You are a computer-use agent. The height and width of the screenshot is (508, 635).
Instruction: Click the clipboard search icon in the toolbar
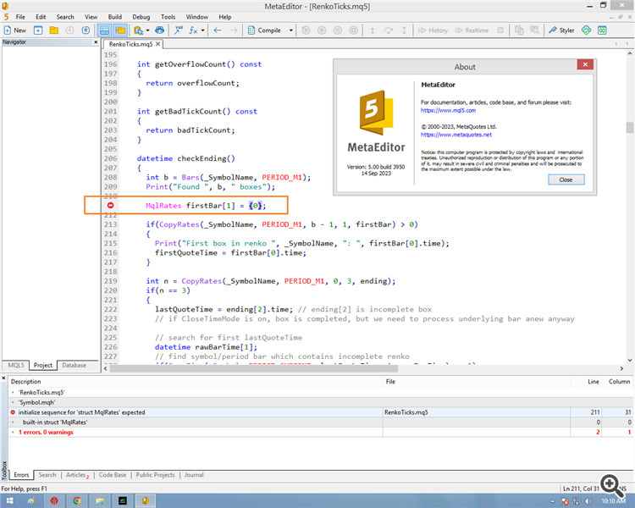click(139, 30)
